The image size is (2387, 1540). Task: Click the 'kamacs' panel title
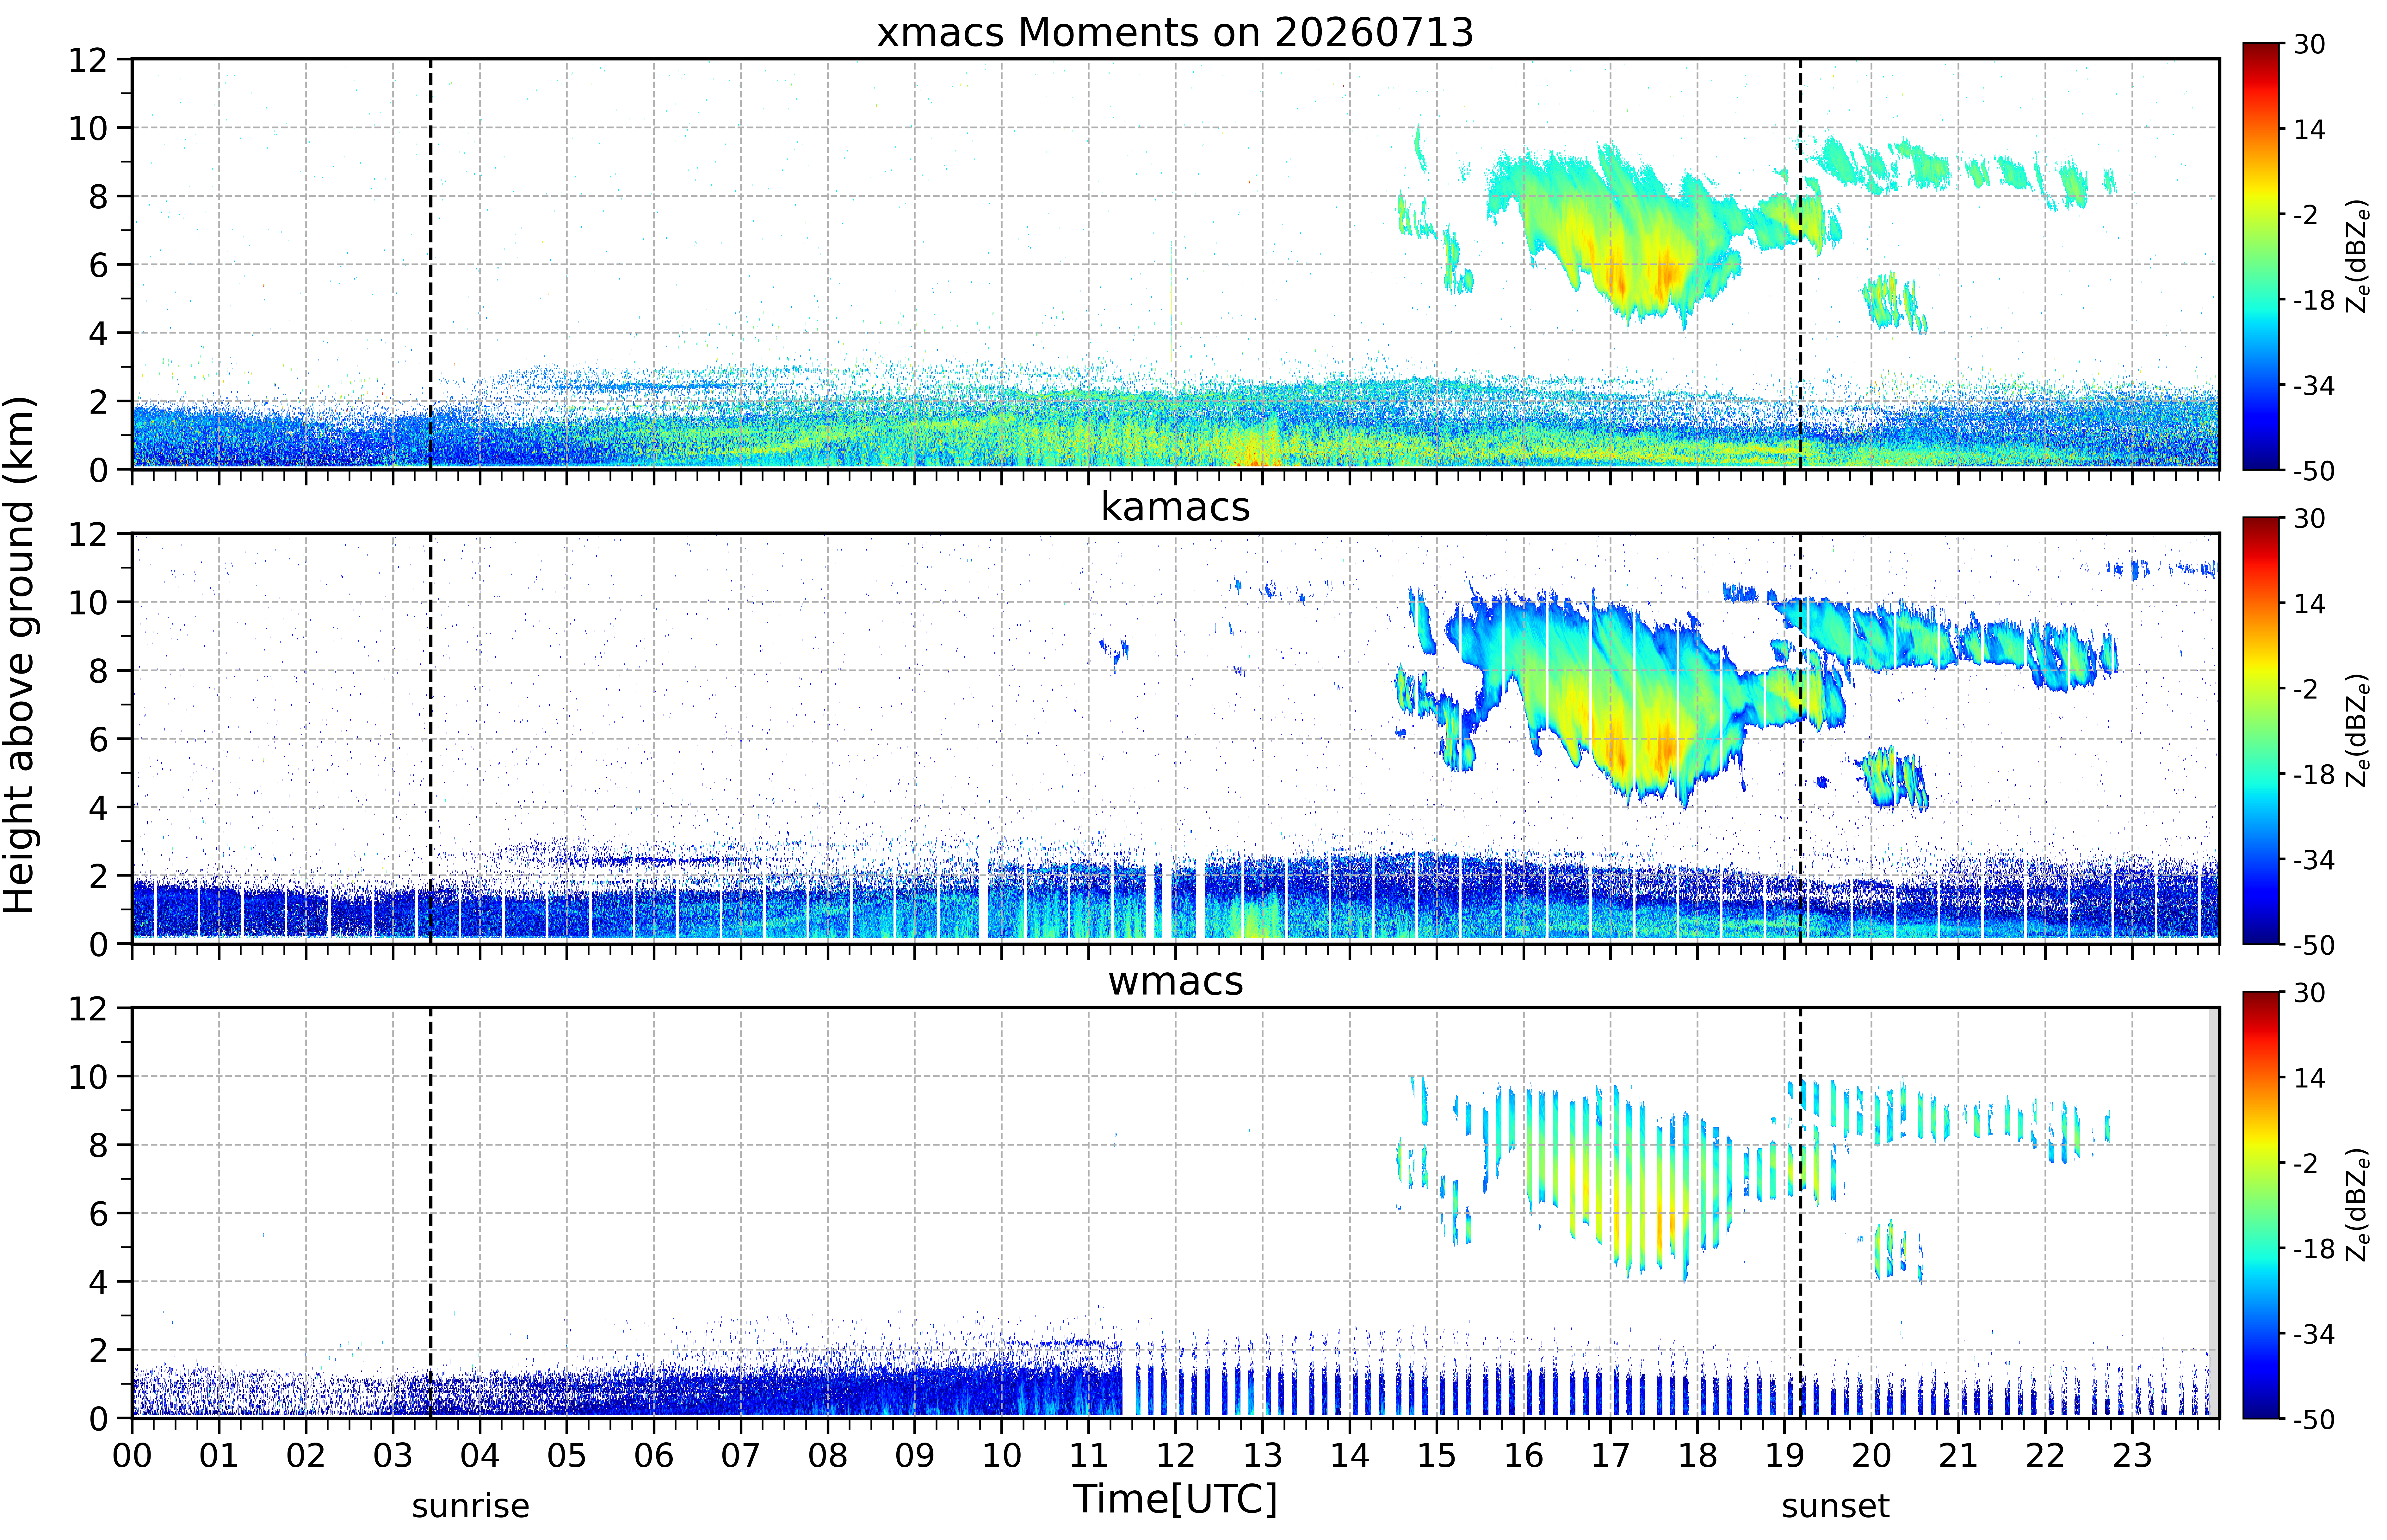click(x=1175, y=507)
